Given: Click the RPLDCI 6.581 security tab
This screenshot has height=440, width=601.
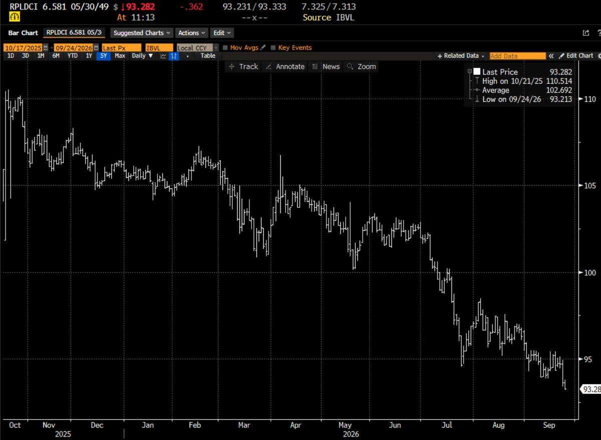Looking at the screenshot, I should click(x=75, y=33).
